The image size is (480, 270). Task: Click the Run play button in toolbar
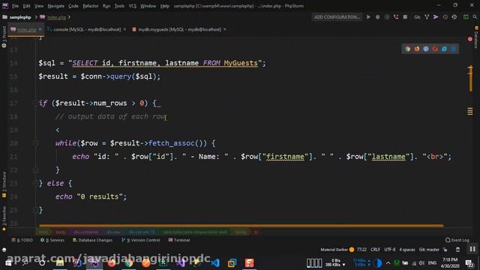368,17
